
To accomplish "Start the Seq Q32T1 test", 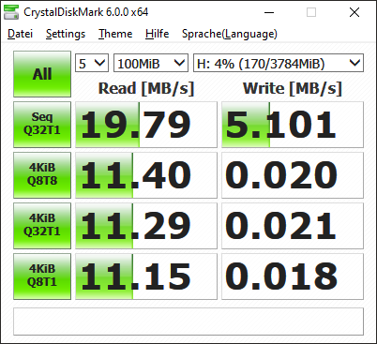I will click(42, 125).
